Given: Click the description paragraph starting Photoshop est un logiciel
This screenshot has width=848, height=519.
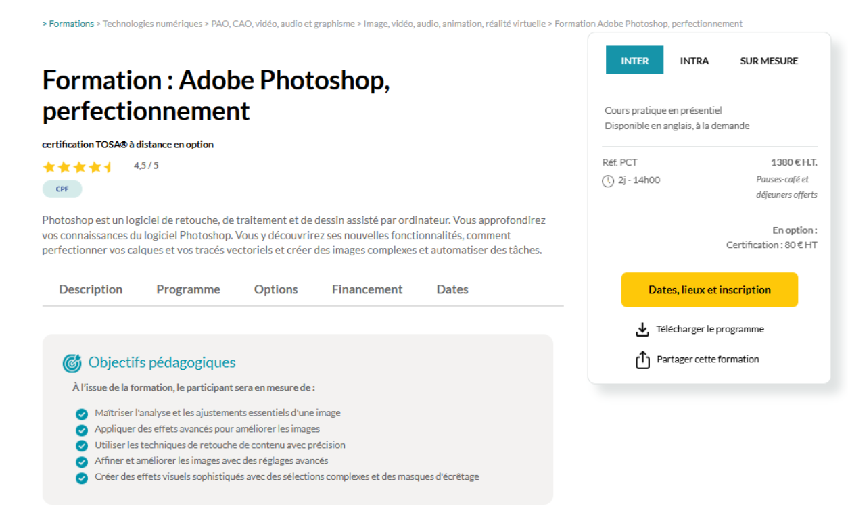Looking at the screenshot, I should [294, 235].
